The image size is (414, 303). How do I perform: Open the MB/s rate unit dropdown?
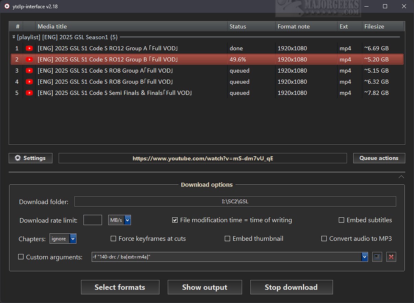pyautogui.click(x=127, y=220)
